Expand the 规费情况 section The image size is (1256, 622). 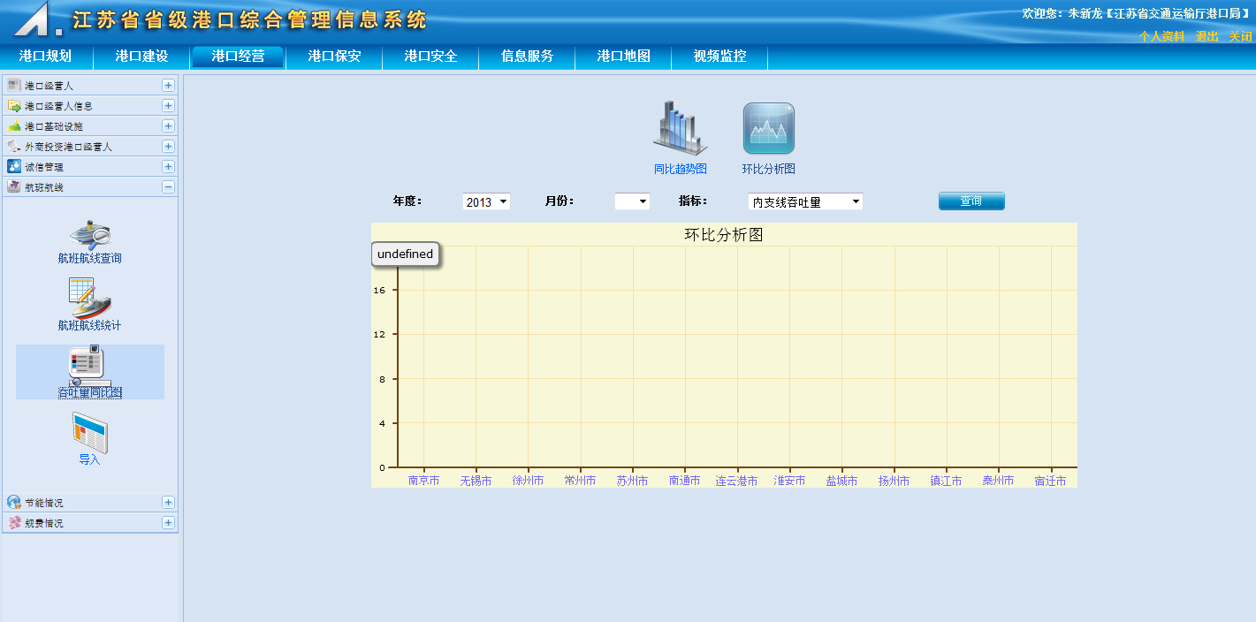tap(168, 523)
